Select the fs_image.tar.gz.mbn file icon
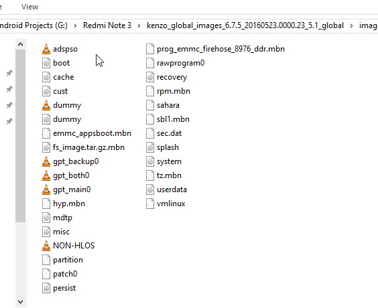The width and height of the screenshot is (378, 308). (46, 147)
